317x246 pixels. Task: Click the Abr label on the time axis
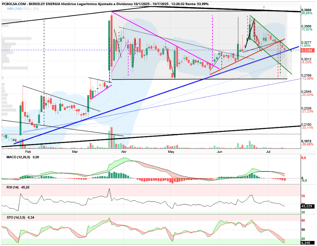[x=123, y=151]
